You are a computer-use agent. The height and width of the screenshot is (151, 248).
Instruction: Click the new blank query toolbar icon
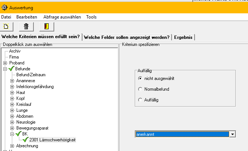7,26
